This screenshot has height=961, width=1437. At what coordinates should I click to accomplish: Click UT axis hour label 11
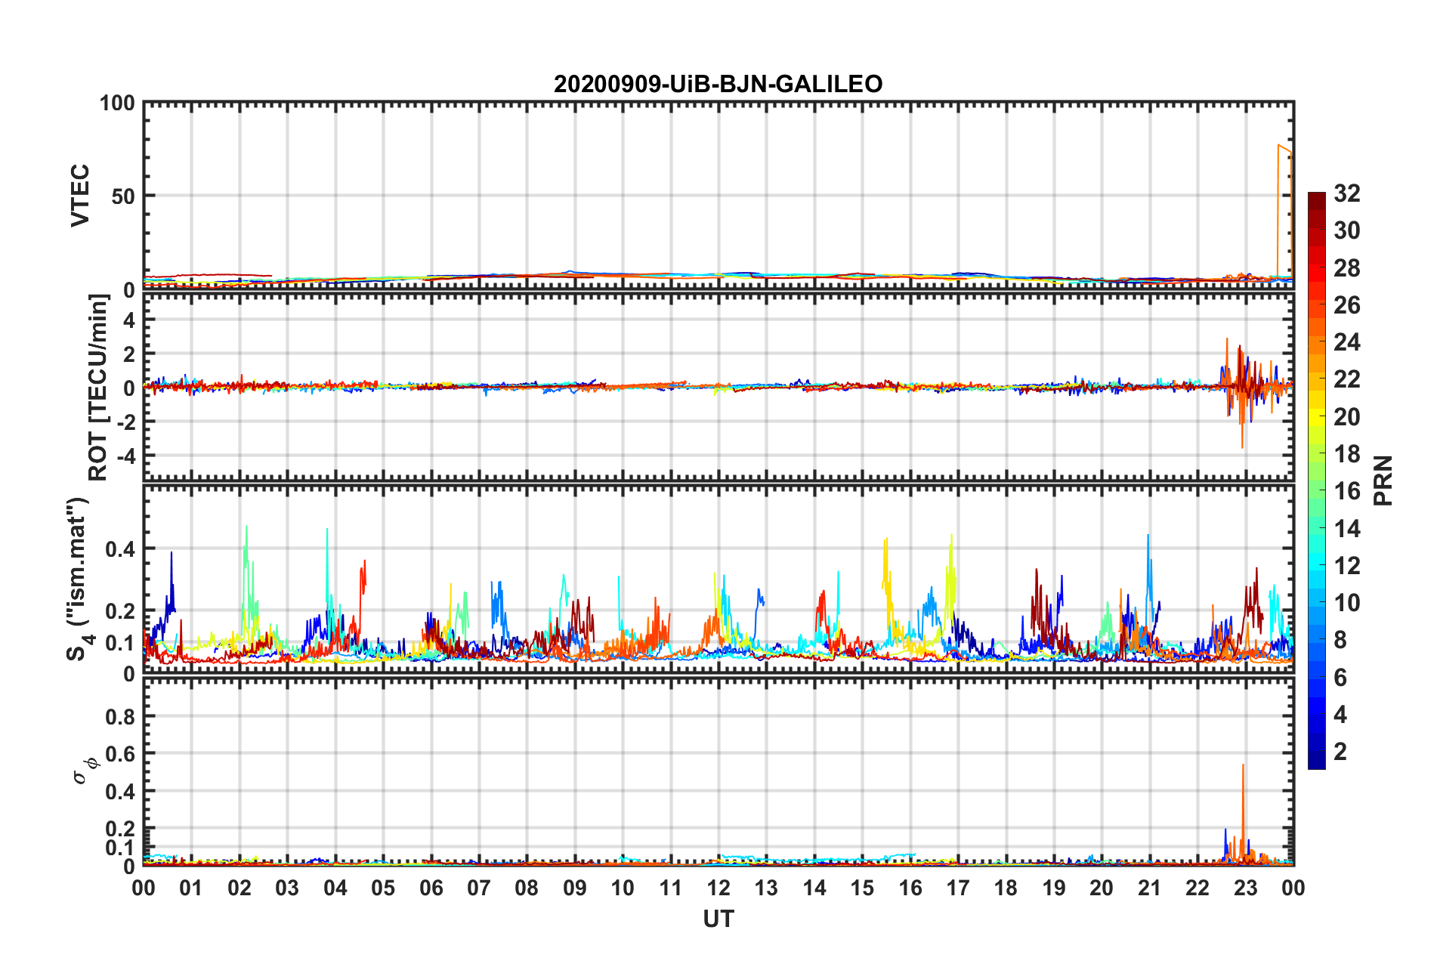[671, 888]
